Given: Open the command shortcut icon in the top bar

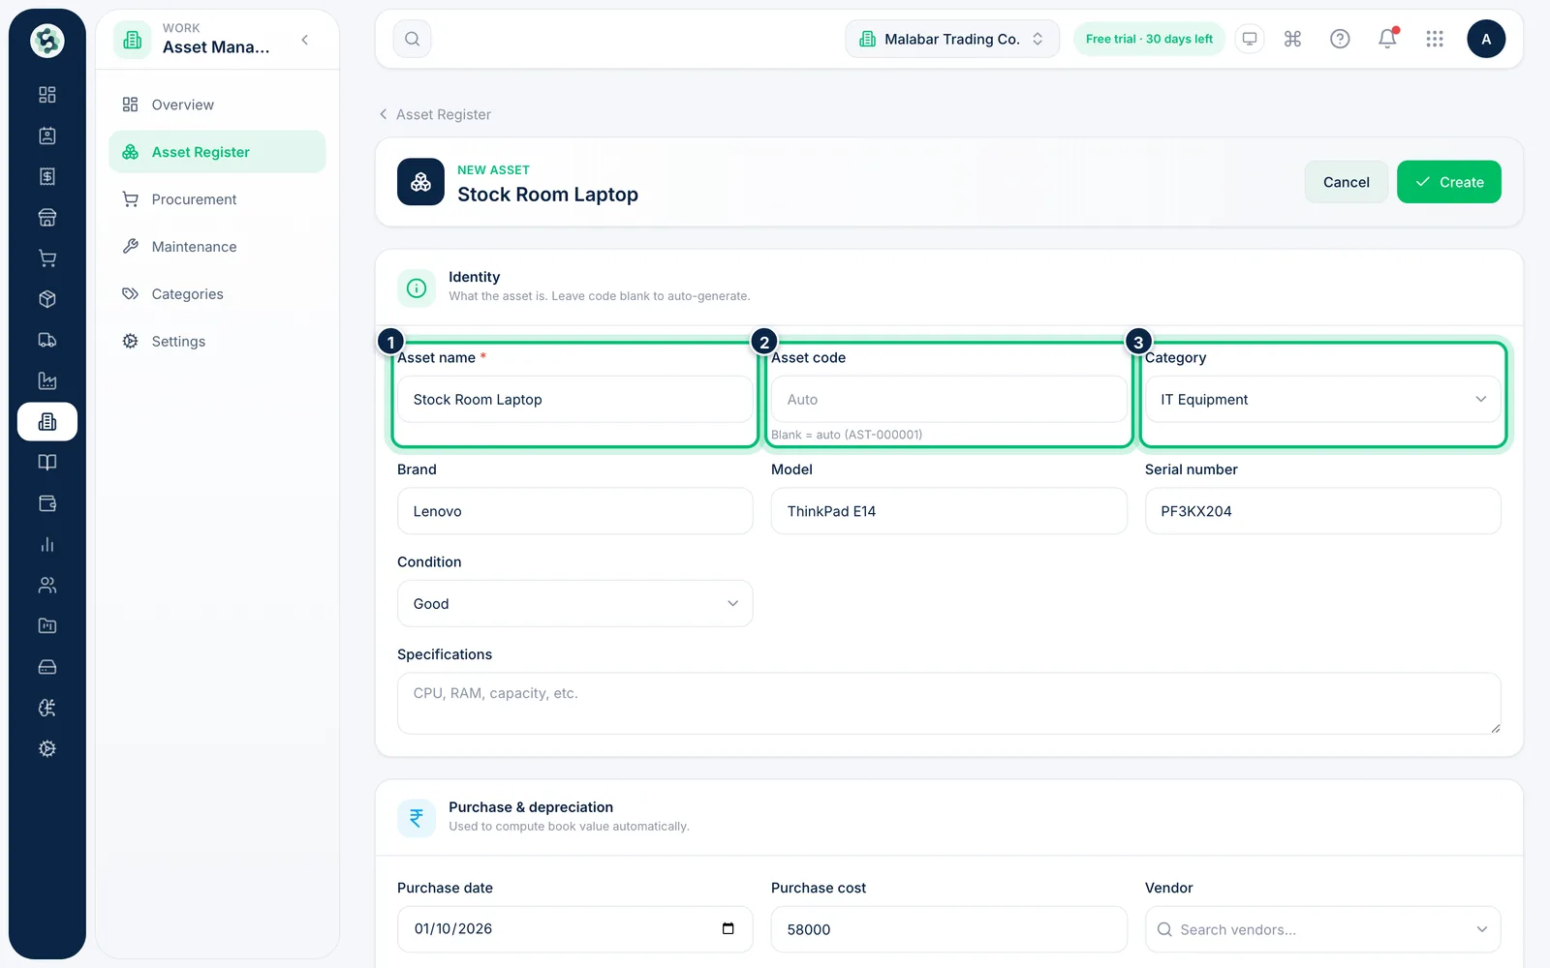Looking at the screenshot, I should point(1292,39).
